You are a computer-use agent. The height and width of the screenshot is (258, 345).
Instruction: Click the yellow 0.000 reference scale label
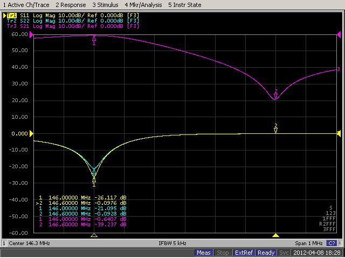20,134
